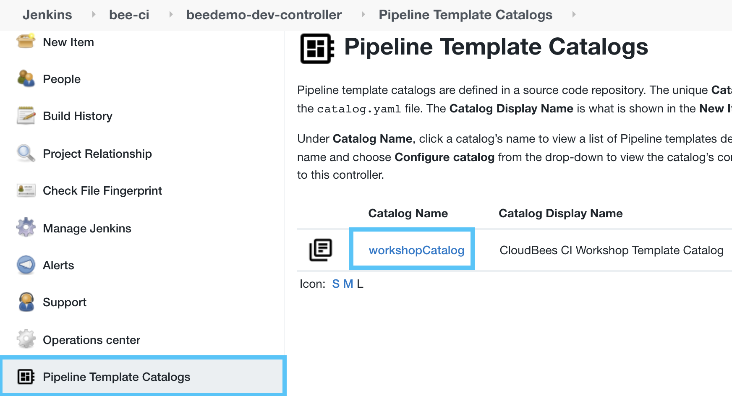
Task: Open Build History notepad icon
Action: (26, 116)
